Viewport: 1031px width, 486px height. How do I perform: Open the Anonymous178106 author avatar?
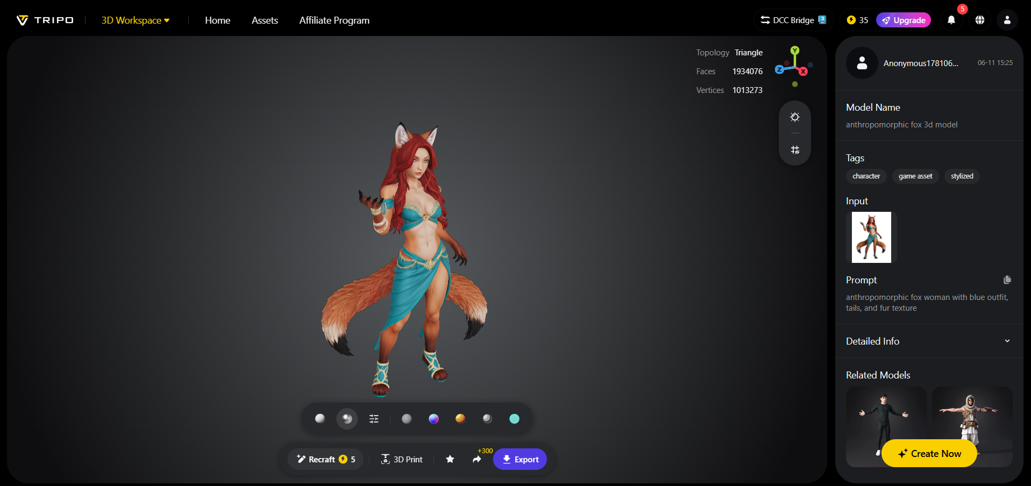click(862, 63)
